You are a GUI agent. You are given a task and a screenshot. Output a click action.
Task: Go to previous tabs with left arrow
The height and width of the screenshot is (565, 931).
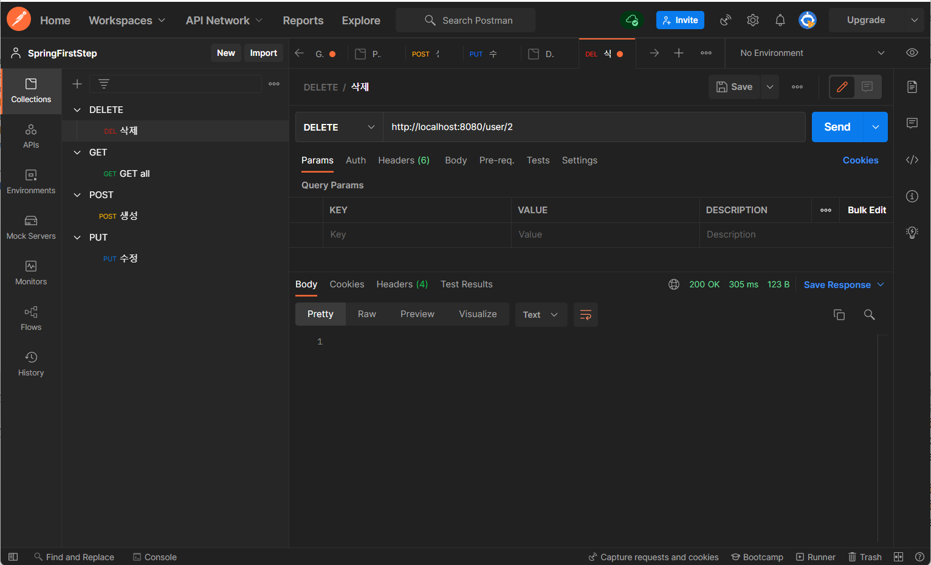pos(299,53)
